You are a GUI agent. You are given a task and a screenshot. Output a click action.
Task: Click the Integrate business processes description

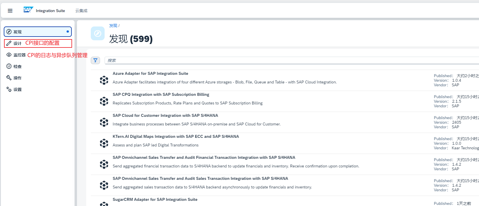point(197,124)
